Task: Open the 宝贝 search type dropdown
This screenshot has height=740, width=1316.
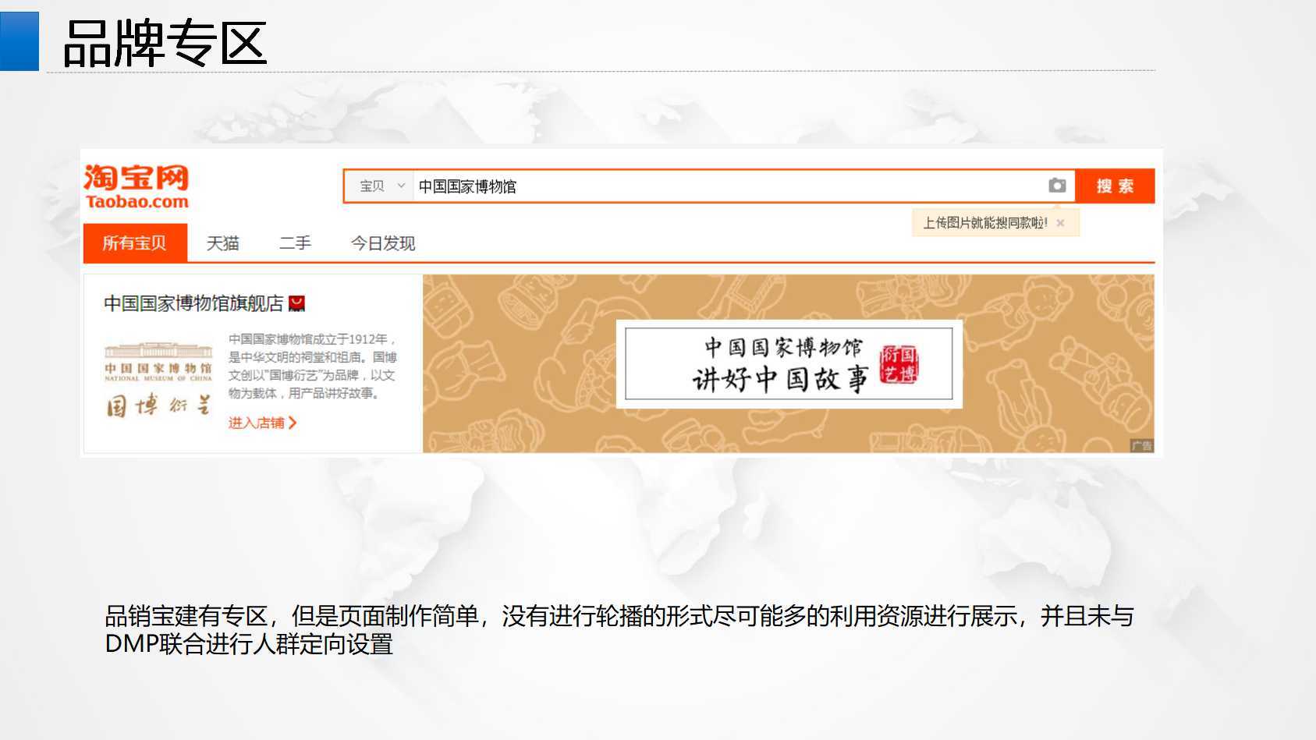Action: (381, 186)
